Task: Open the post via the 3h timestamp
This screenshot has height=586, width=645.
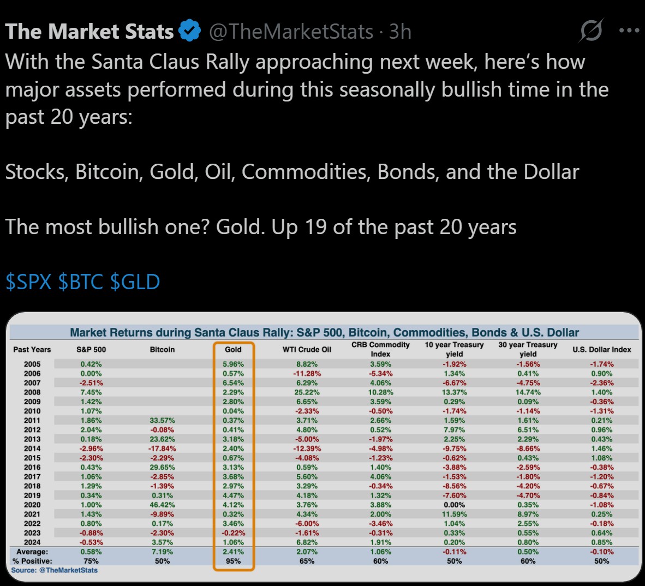Action: pos(400,32)
